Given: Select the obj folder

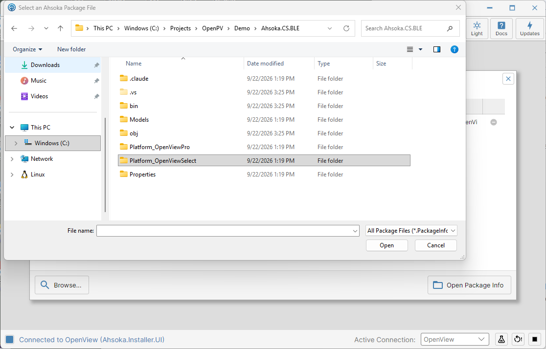Looking at the screenshot, I should click(264, 133).
